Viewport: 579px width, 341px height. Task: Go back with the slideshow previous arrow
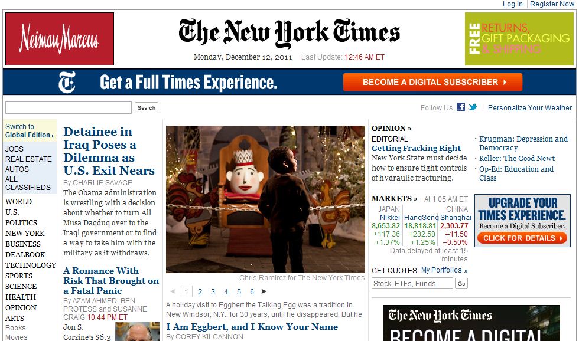tap(173, 291)
